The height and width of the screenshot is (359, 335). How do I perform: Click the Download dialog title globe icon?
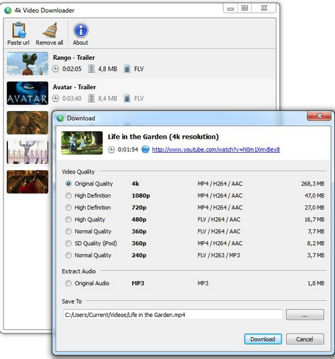[x=60, y=119]
